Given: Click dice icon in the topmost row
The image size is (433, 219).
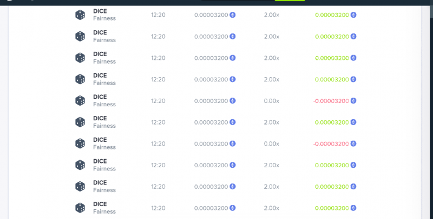Looking at the screenshot, I should pos(80,15).
